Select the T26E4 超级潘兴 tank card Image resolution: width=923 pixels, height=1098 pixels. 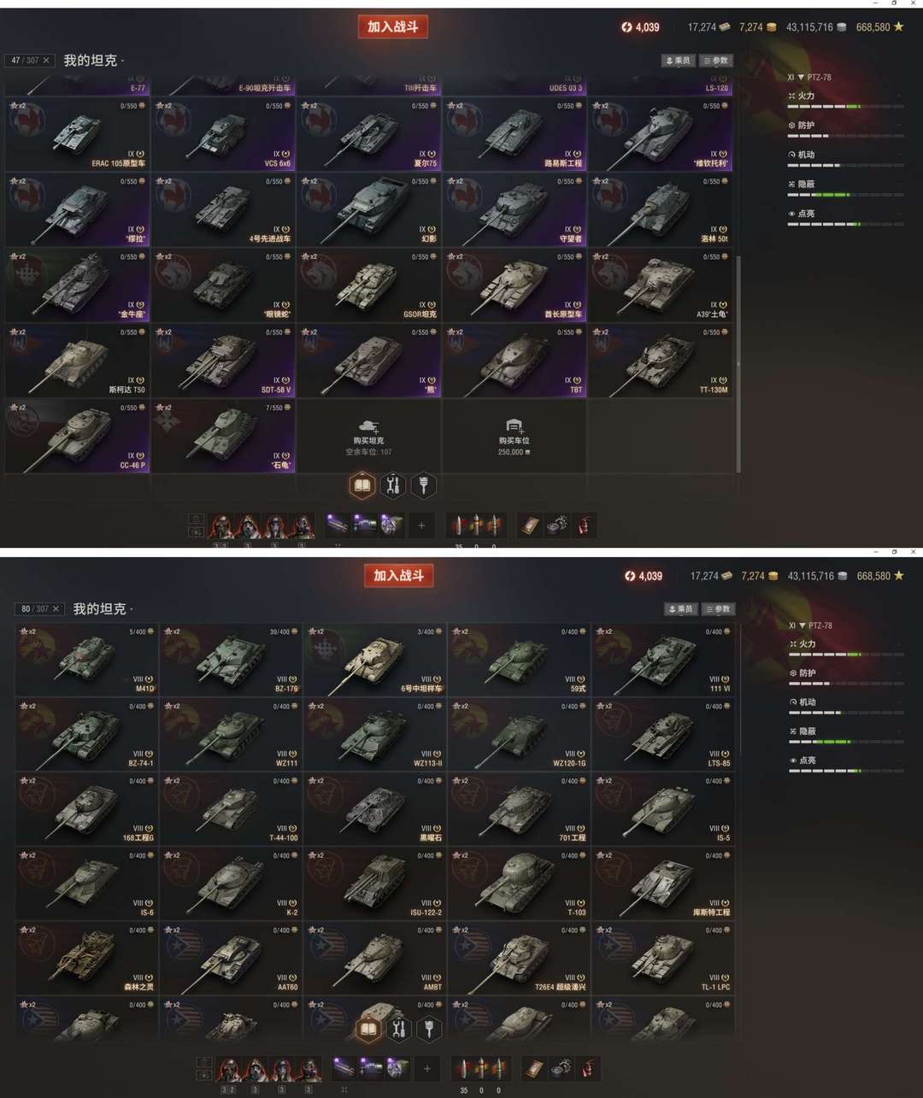pos(518,958)
